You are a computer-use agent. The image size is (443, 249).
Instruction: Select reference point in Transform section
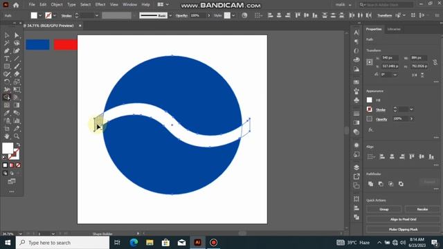tap(370, 62)
